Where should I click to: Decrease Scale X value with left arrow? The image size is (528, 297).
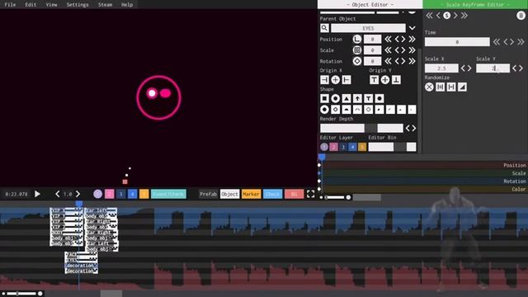(464, 68)
